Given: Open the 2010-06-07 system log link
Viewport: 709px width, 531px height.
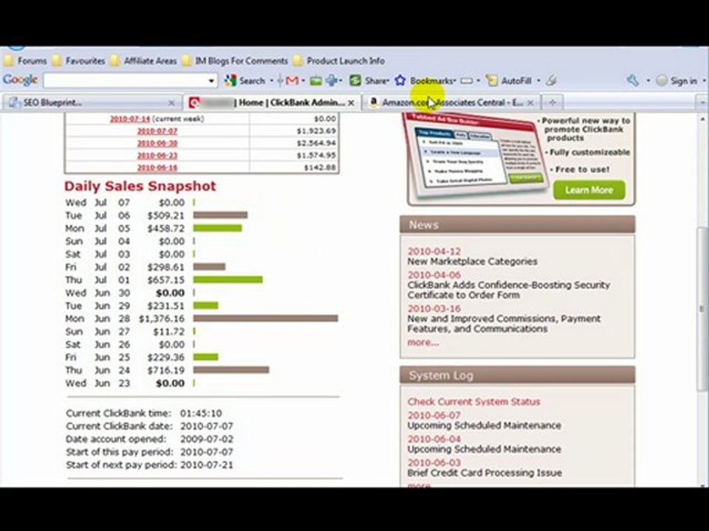Looking at the screenshot, I should 434,415.
